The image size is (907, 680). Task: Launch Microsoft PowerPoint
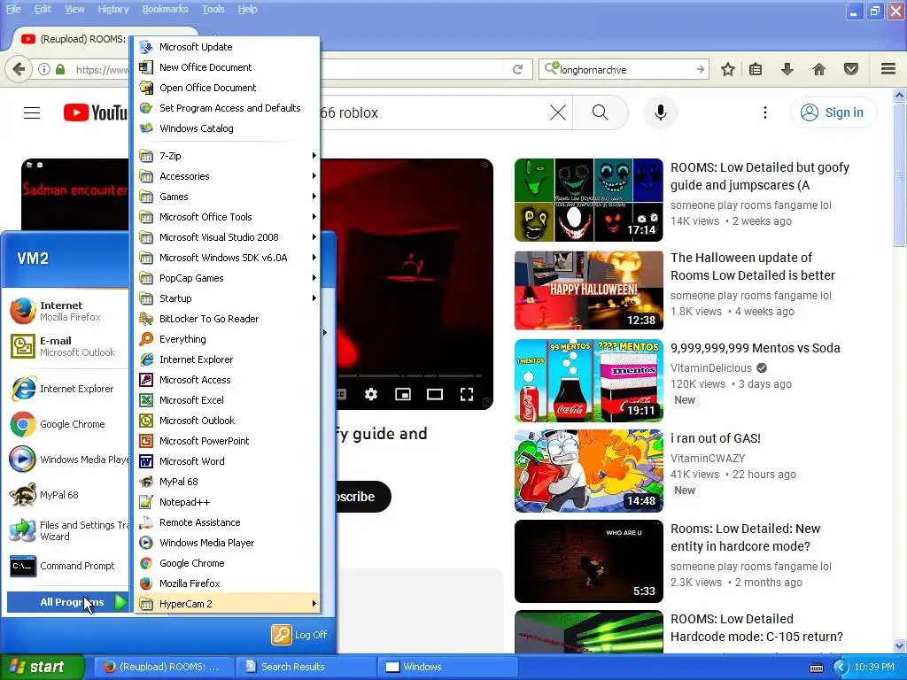click(227, 441)
